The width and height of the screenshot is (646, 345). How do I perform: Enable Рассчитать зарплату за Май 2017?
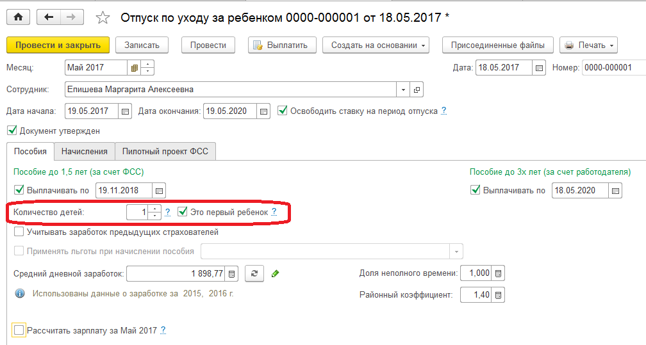pyautogui.click(x=19, y=330)
